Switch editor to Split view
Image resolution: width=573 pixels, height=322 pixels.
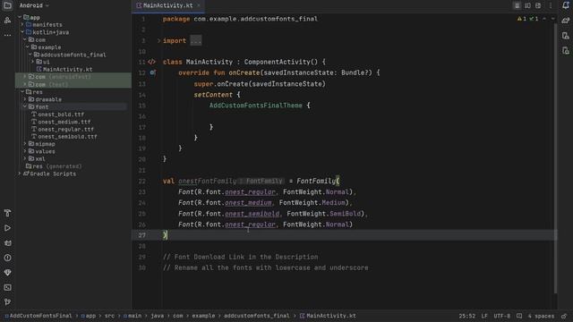pos(527,5)
